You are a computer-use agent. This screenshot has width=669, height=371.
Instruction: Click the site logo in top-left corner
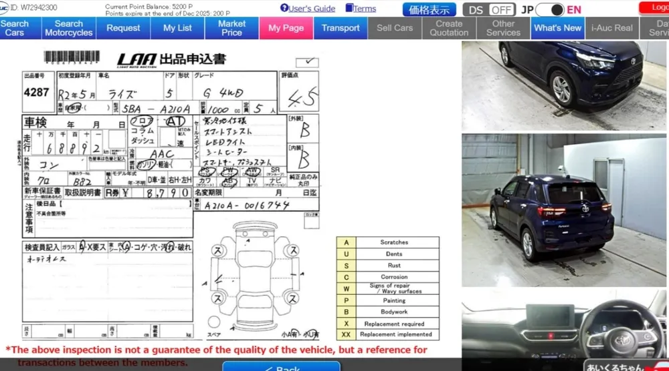click(5, 7)
